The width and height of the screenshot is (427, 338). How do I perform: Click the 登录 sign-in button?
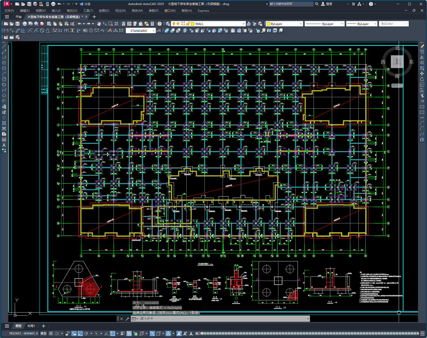point(327,4)
